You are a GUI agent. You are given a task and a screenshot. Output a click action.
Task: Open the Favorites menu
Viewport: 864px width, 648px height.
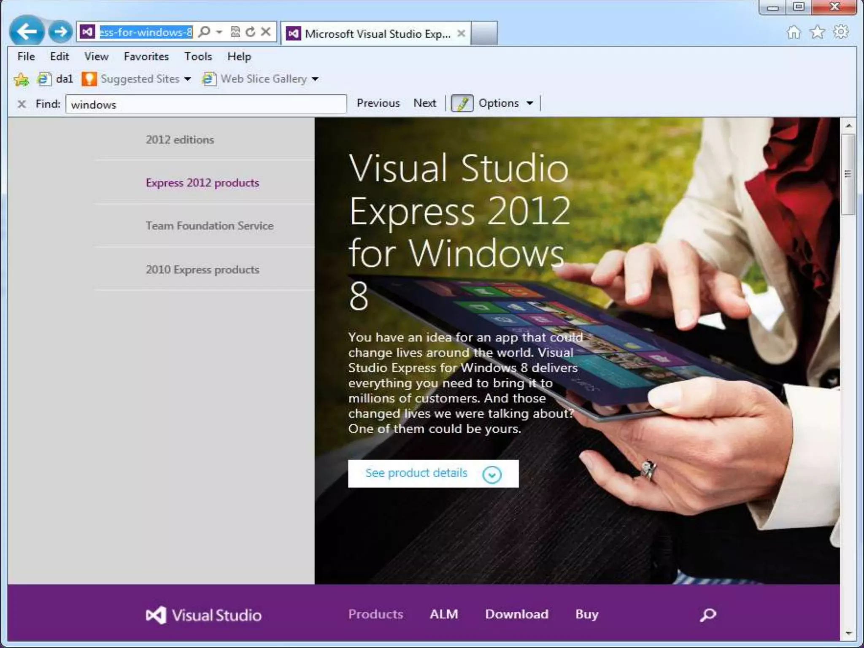point(146,57)
